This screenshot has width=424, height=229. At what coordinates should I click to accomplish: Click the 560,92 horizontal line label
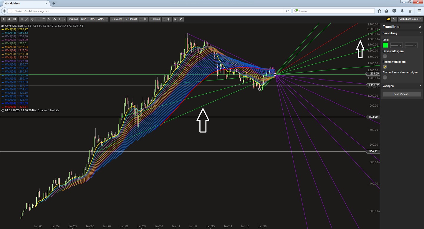tap(373, 151)
